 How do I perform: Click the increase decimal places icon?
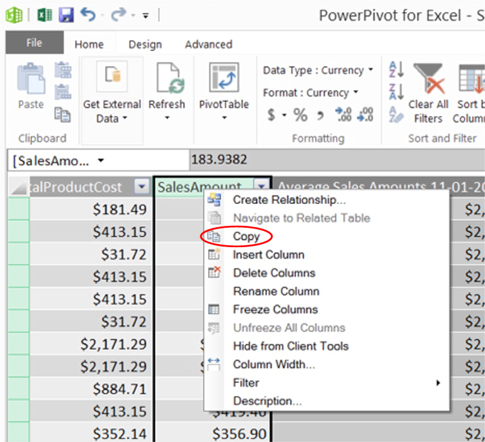pyautogui.click(x=343, y=115)
